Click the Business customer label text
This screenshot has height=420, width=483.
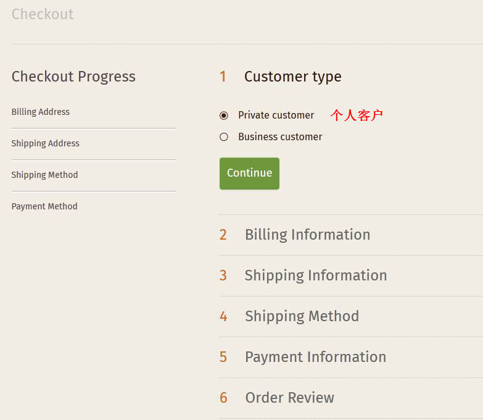point(280,136)
